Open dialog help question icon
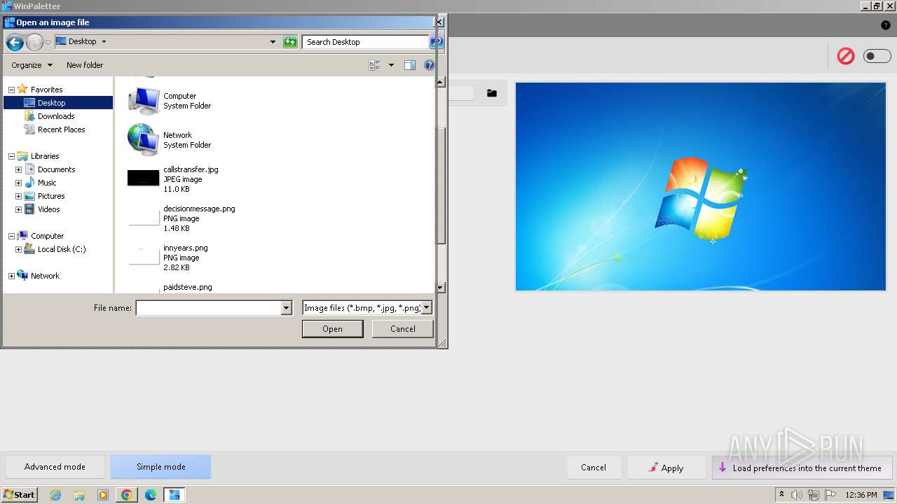 [430, 65]
